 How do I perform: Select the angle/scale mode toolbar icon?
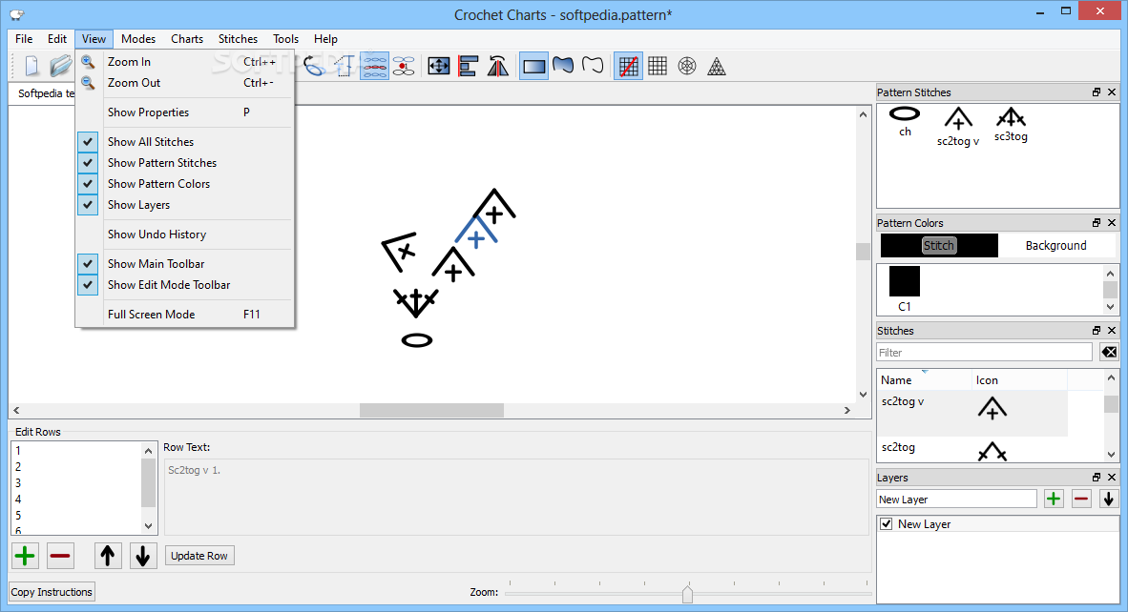point(344,66)
